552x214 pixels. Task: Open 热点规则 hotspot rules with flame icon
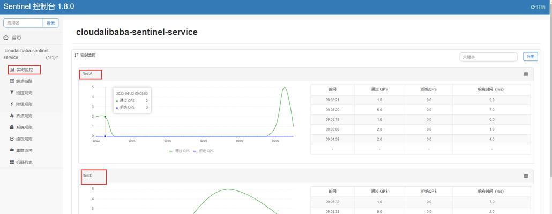pyautogui.click(x=24, y=116)
